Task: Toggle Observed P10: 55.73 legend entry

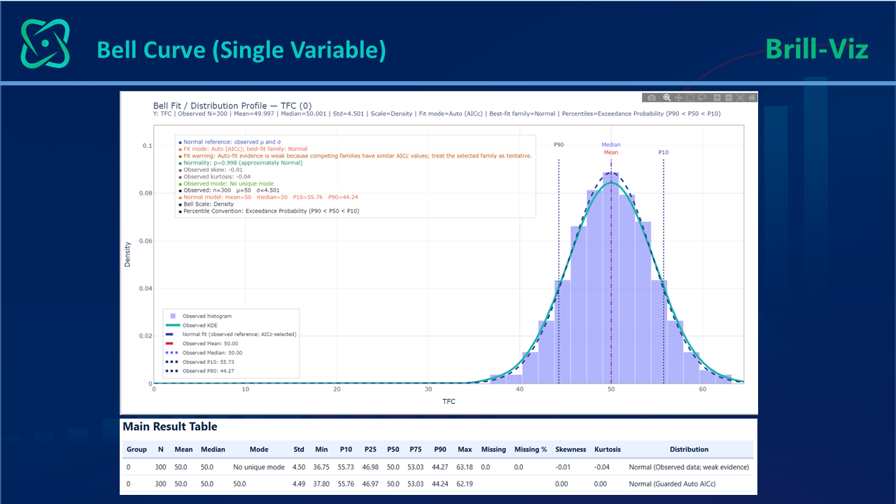Action: click(200, 362)
